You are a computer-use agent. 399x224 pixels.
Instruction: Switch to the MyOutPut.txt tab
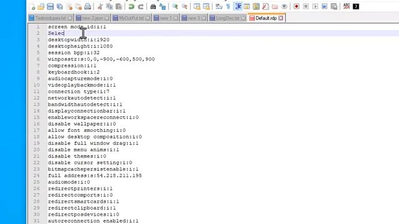[x=132, y=18]
